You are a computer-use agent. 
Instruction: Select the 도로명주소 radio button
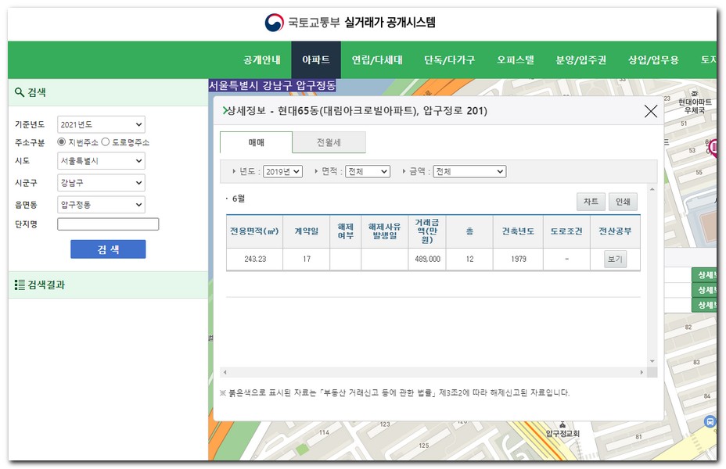pyautogui.click(x=106, y=142)
